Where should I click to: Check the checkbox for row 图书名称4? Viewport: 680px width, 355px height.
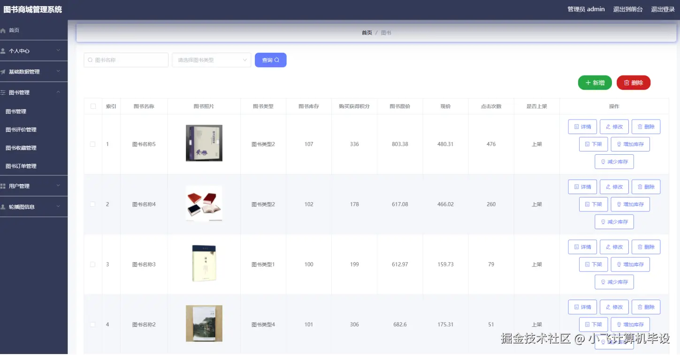93,204
